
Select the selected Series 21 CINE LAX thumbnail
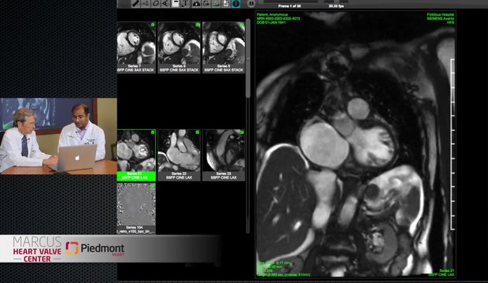(136, 155)
